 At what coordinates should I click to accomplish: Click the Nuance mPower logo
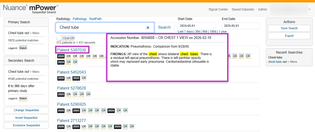pyautogui.click(x=31, y=9)
